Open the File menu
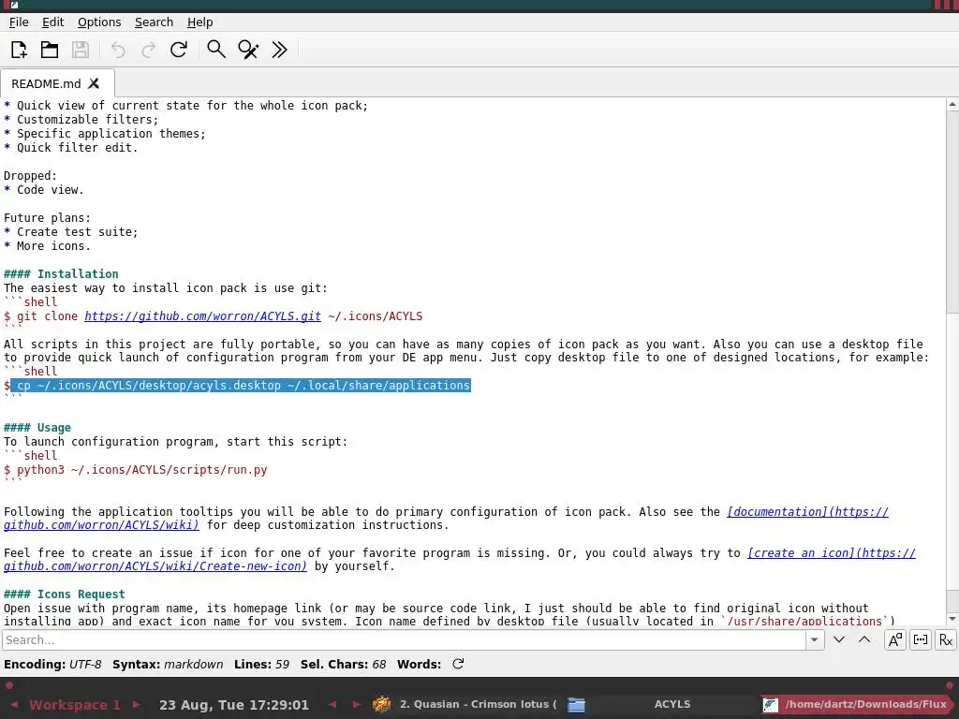 (x=19, y=22)
